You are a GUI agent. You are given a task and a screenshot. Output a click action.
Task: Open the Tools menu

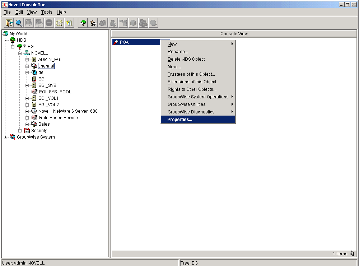pyautogui.click(x=47, y=12)
